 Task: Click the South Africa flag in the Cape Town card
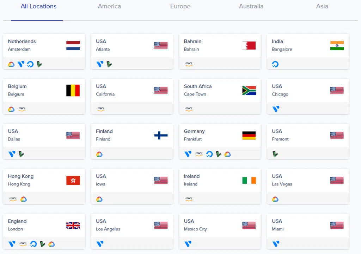coord(249,91)
